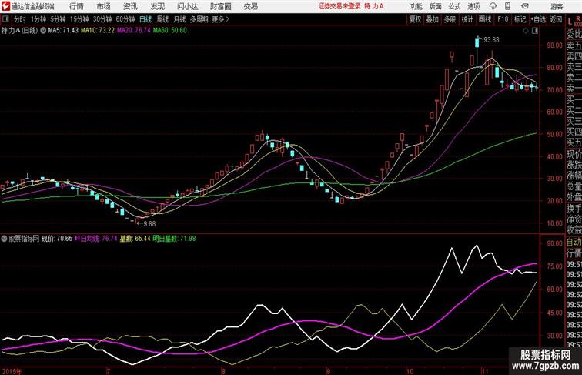Click the N日均线 76.74 indicator label
The image size is (582, 375).
96,239
